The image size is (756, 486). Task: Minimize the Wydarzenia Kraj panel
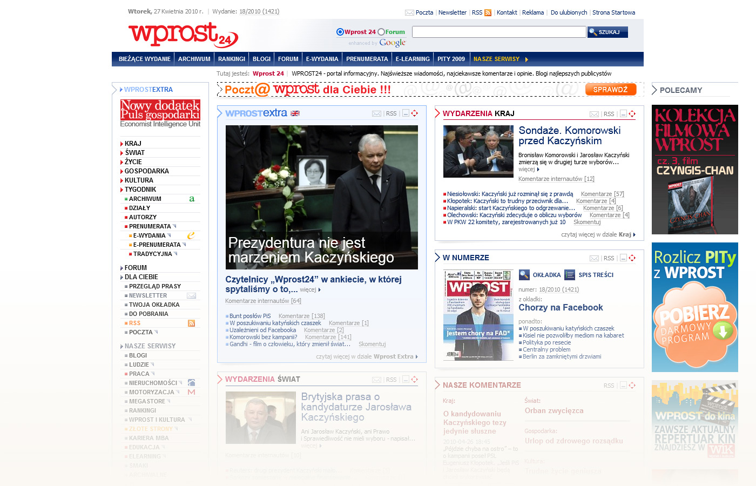tap(623, 114)
